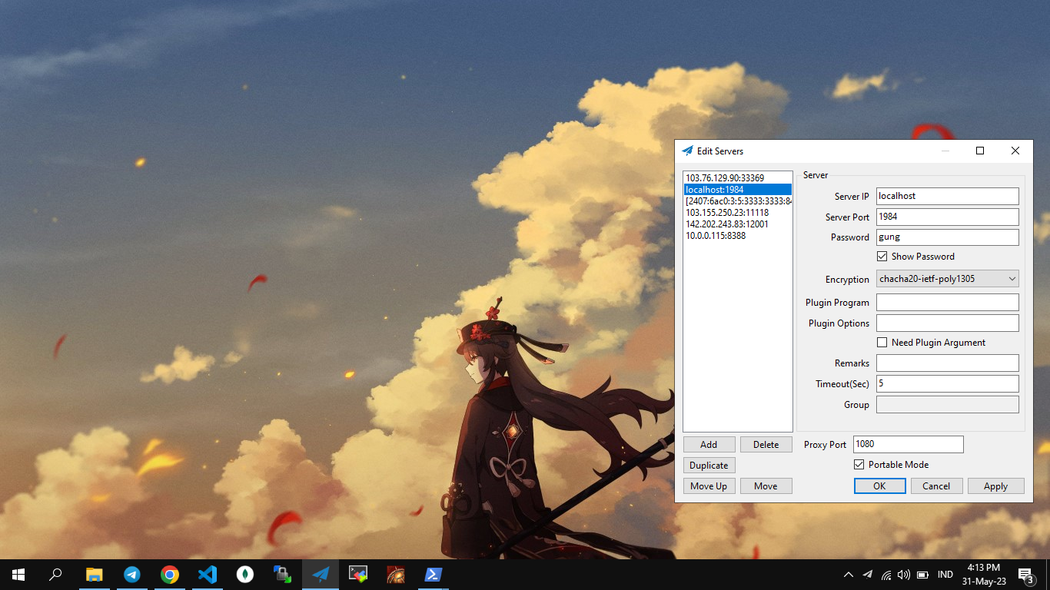Open Windows PowerShell from taskbar
Screen dimensions: 1050x590
pos(434,574)
